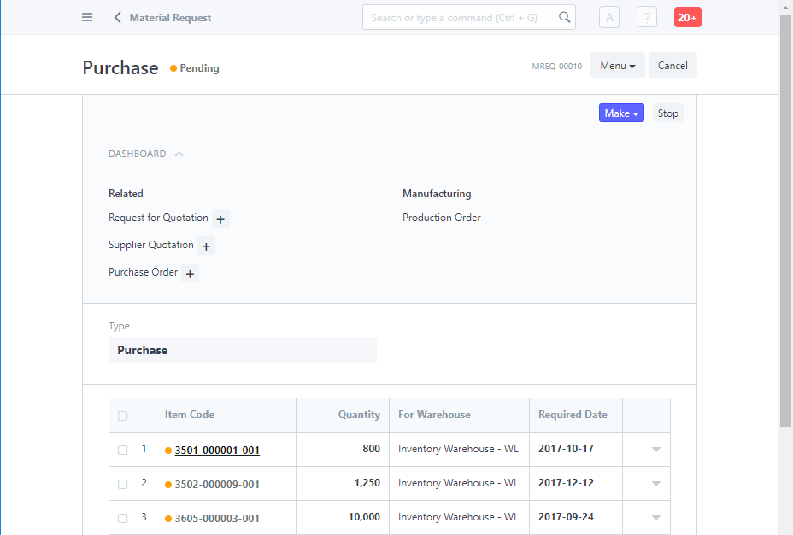The height and width of the screenshot is (535, 793).
Task: Open the 20+ notifications badge
Action: coord(687,18)
